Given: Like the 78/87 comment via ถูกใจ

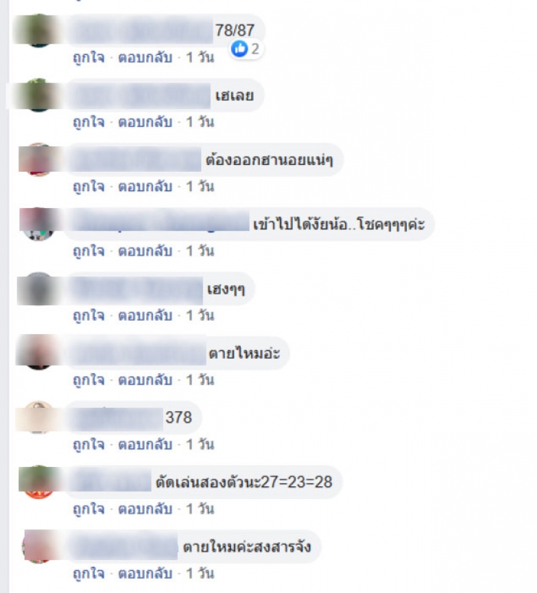Looking at the screenshot, I should [89, 58].
